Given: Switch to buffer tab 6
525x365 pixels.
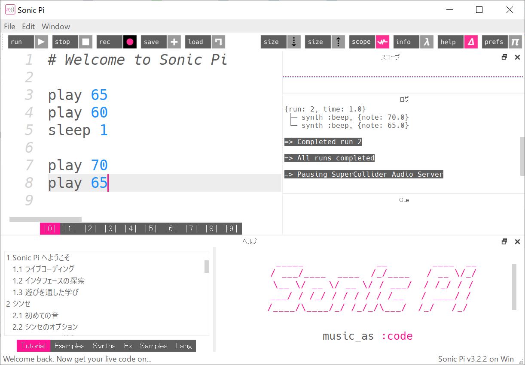Looking at the screenshot, I should [171, 229].
